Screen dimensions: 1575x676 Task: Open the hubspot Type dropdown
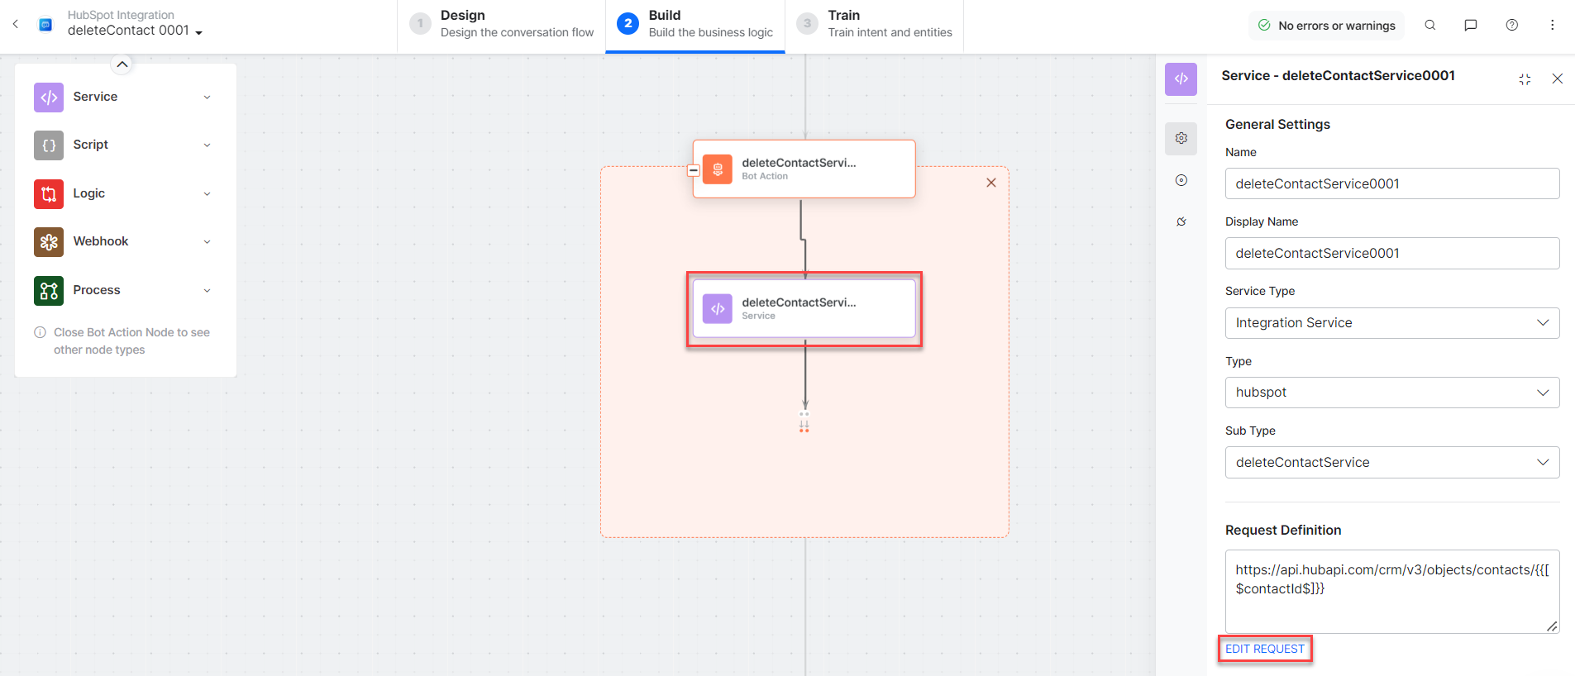(x=1391, y=393)
